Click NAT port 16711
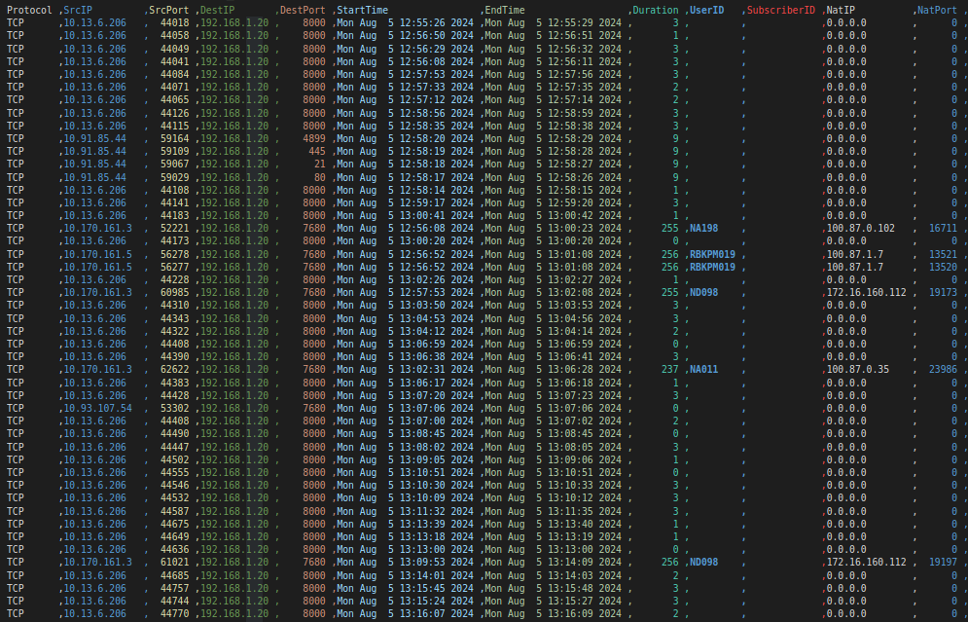 pos(943,228)
